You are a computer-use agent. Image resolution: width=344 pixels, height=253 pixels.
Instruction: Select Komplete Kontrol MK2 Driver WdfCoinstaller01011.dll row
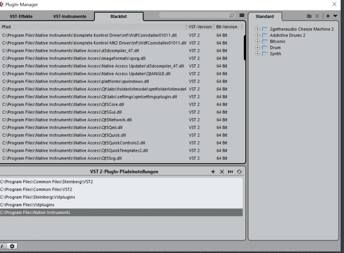pos(121,43)
